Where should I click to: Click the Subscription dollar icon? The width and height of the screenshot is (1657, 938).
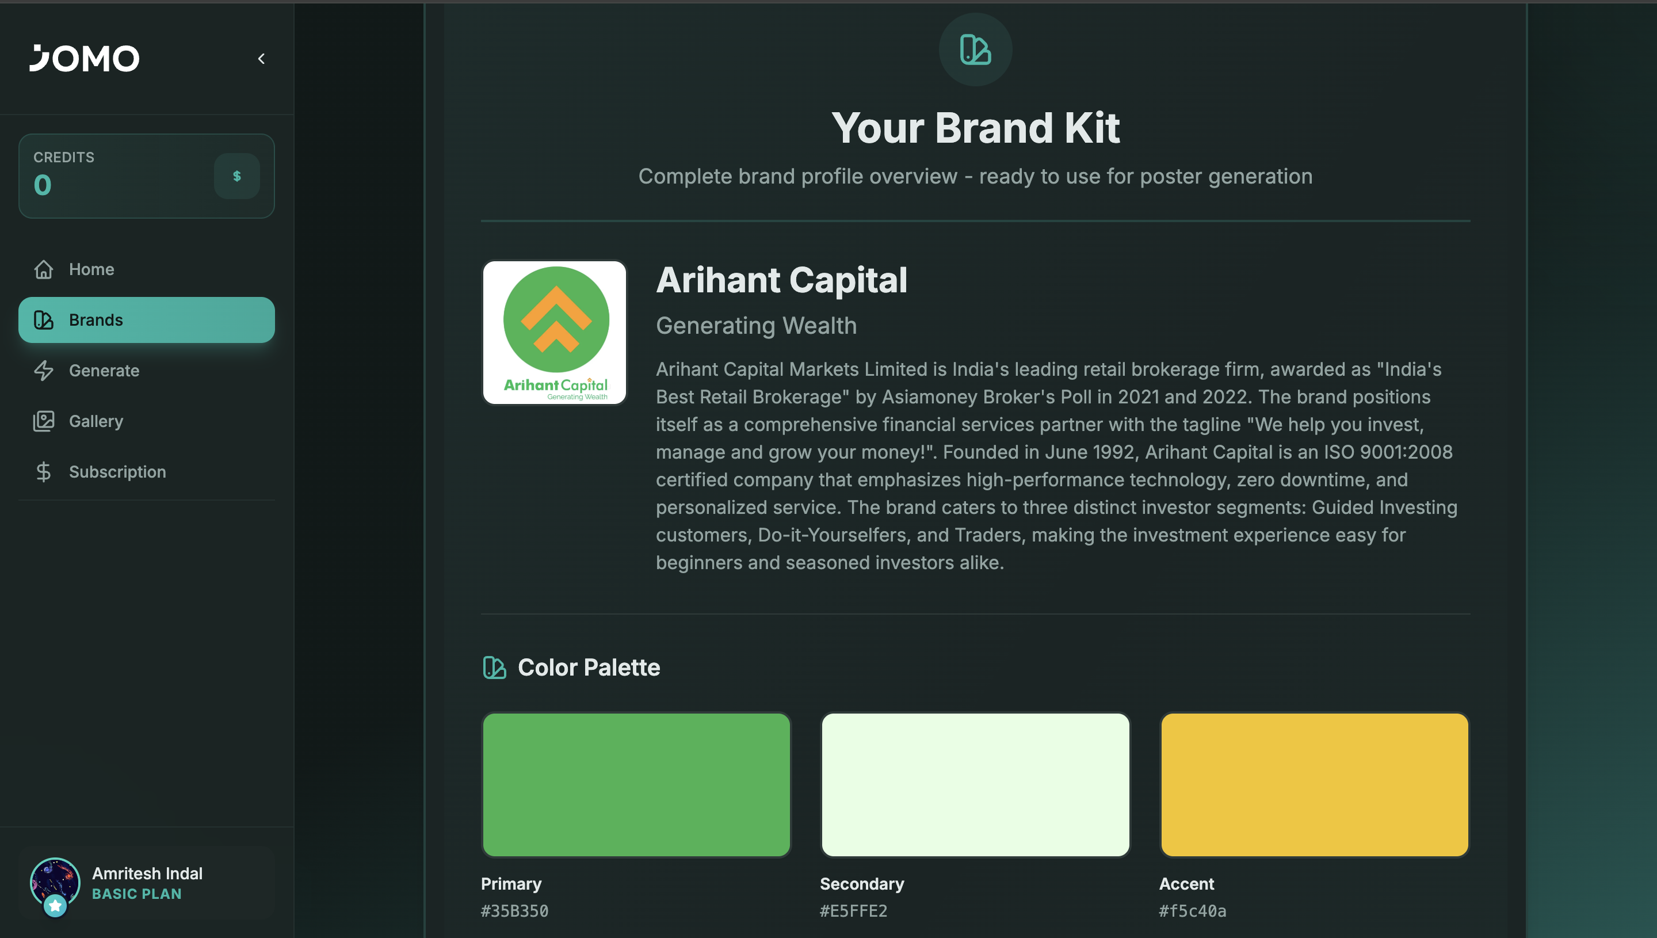[x=44, y=471]
